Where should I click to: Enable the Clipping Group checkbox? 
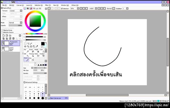coord(2,30)
